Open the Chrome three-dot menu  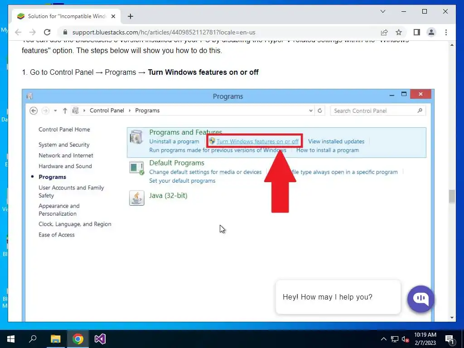446,32
